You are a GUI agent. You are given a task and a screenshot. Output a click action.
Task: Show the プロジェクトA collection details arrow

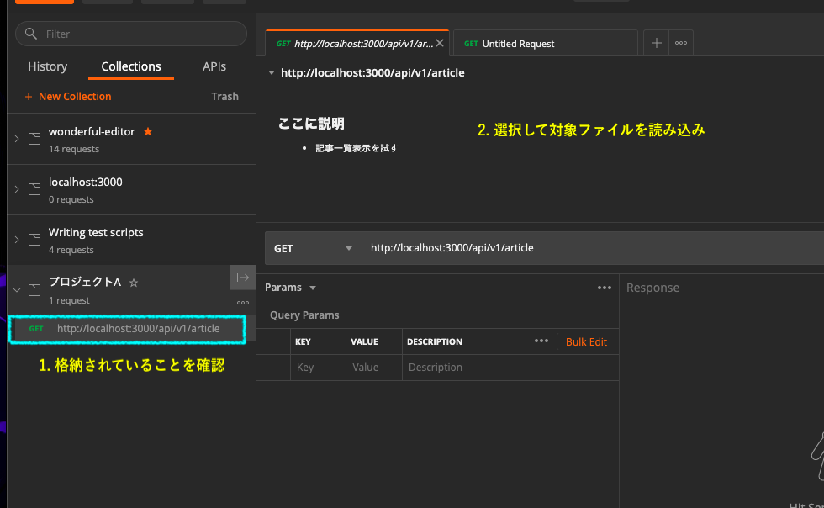243,278
